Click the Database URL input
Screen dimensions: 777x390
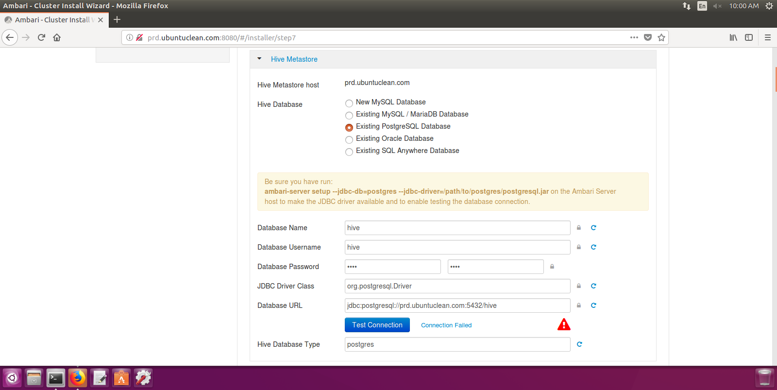click(x=457, y=305)
